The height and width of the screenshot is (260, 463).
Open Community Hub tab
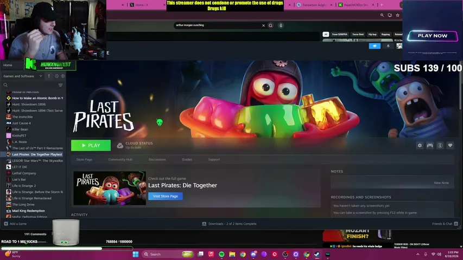pos(120,159)
